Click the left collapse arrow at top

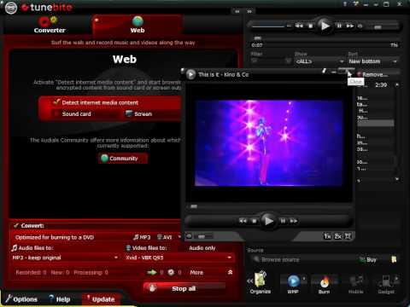pos(237,12)
